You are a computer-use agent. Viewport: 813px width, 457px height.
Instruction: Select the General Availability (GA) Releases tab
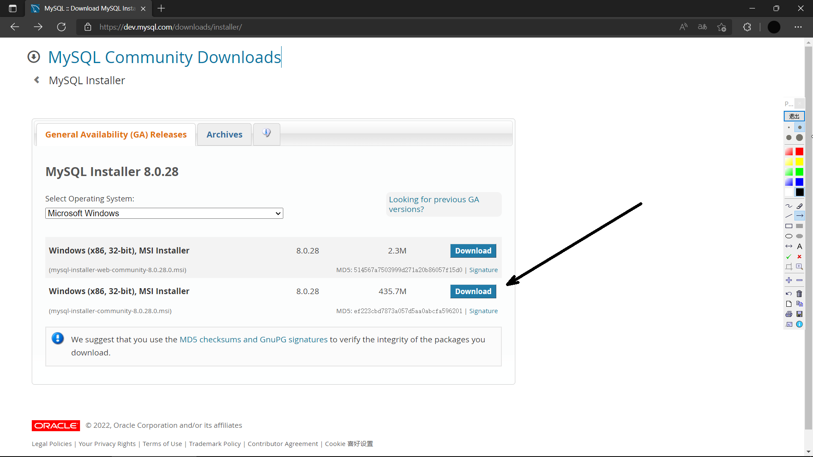[116, 135]
